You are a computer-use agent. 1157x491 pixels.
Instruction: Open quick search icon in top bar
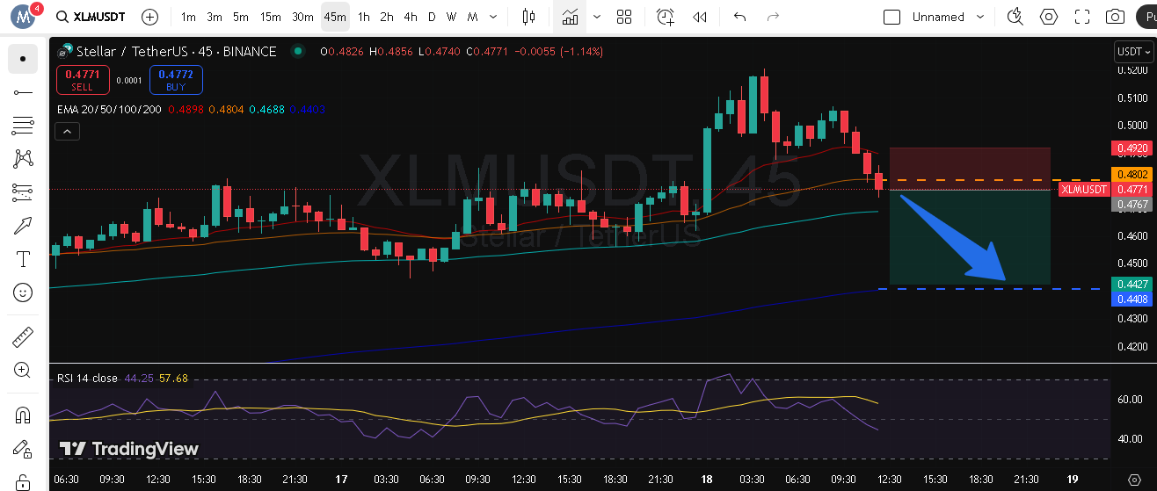[1015, 17]
